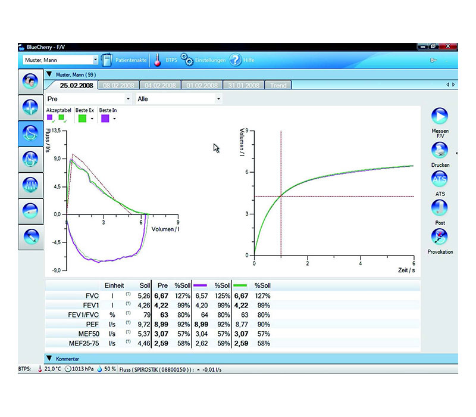Toggle the purple Akzeptabel curve checkbox
Viewport: 476px width, 417px height.
click(50, 118)
